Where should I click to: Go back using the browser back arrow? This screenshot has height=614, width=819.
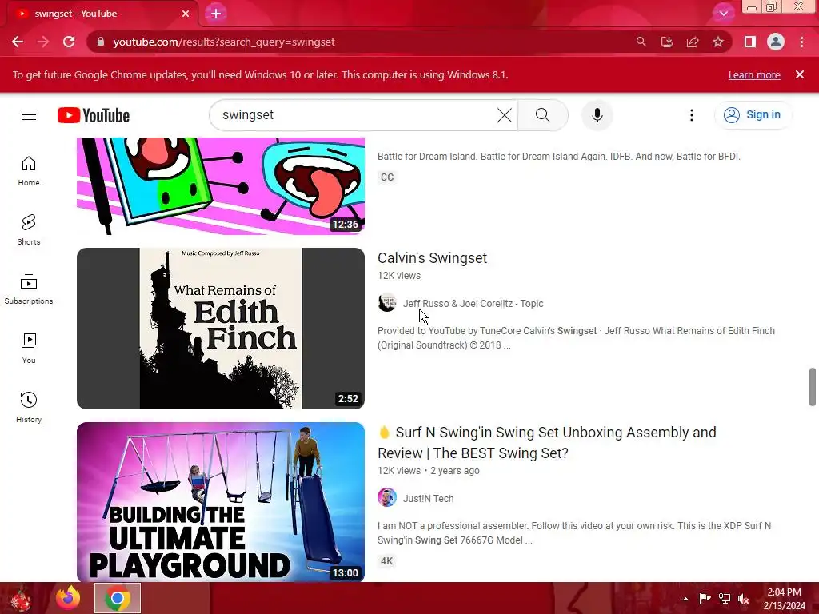(x=18, y=42)
